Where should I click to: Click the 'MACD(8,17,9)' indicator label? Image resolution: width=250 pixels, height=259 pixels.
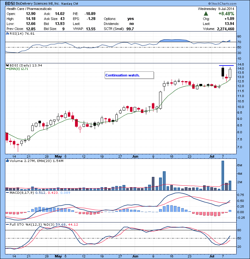22,193
